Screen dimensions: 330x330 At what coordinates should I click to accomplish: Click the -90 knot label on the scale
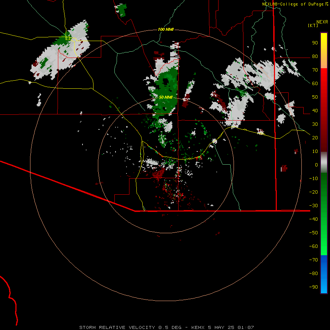[313, 287]
